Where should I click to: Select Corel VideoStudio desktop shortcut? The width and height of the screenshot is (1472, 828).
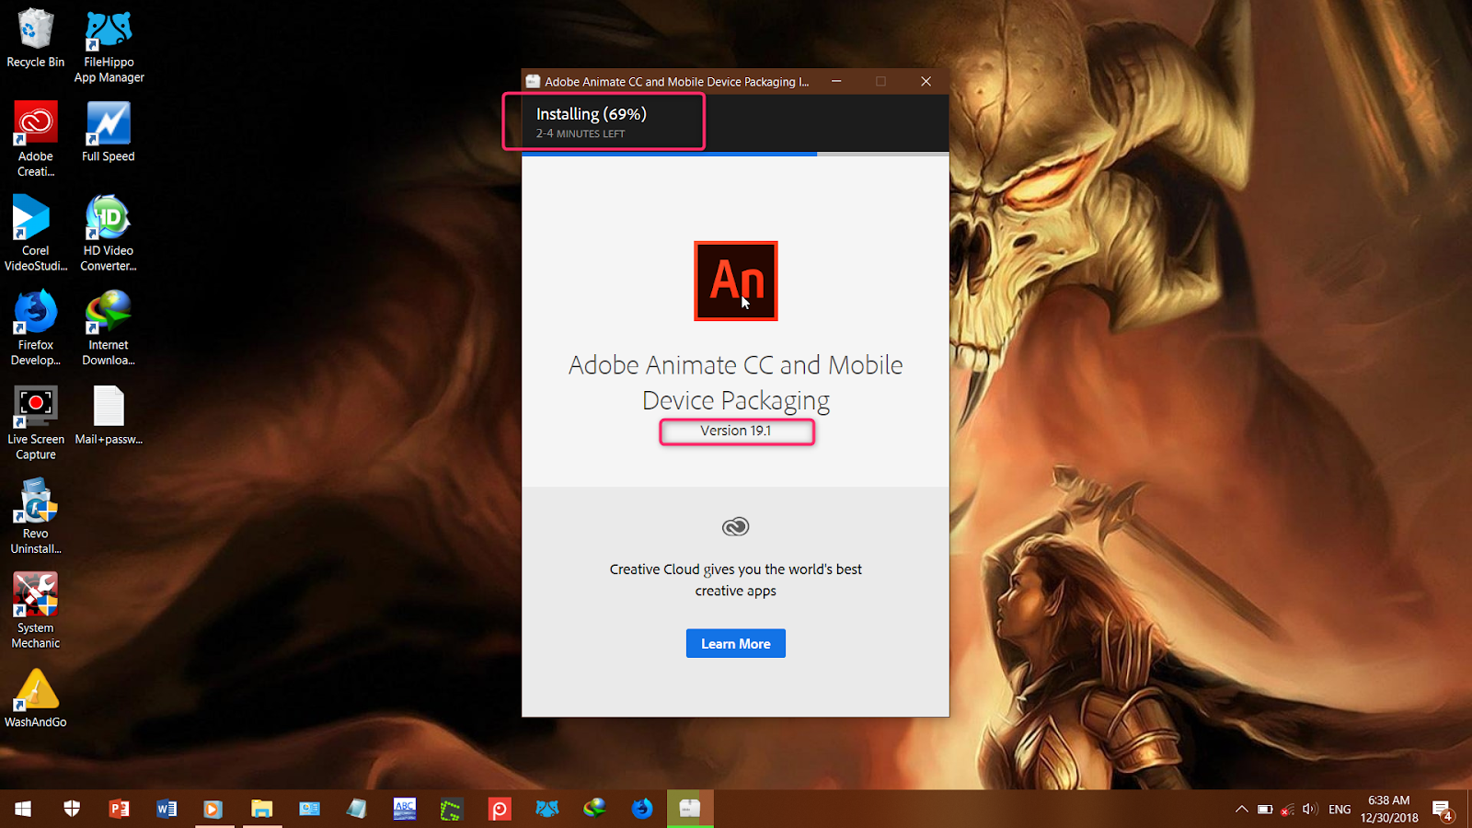pos(36,233)
